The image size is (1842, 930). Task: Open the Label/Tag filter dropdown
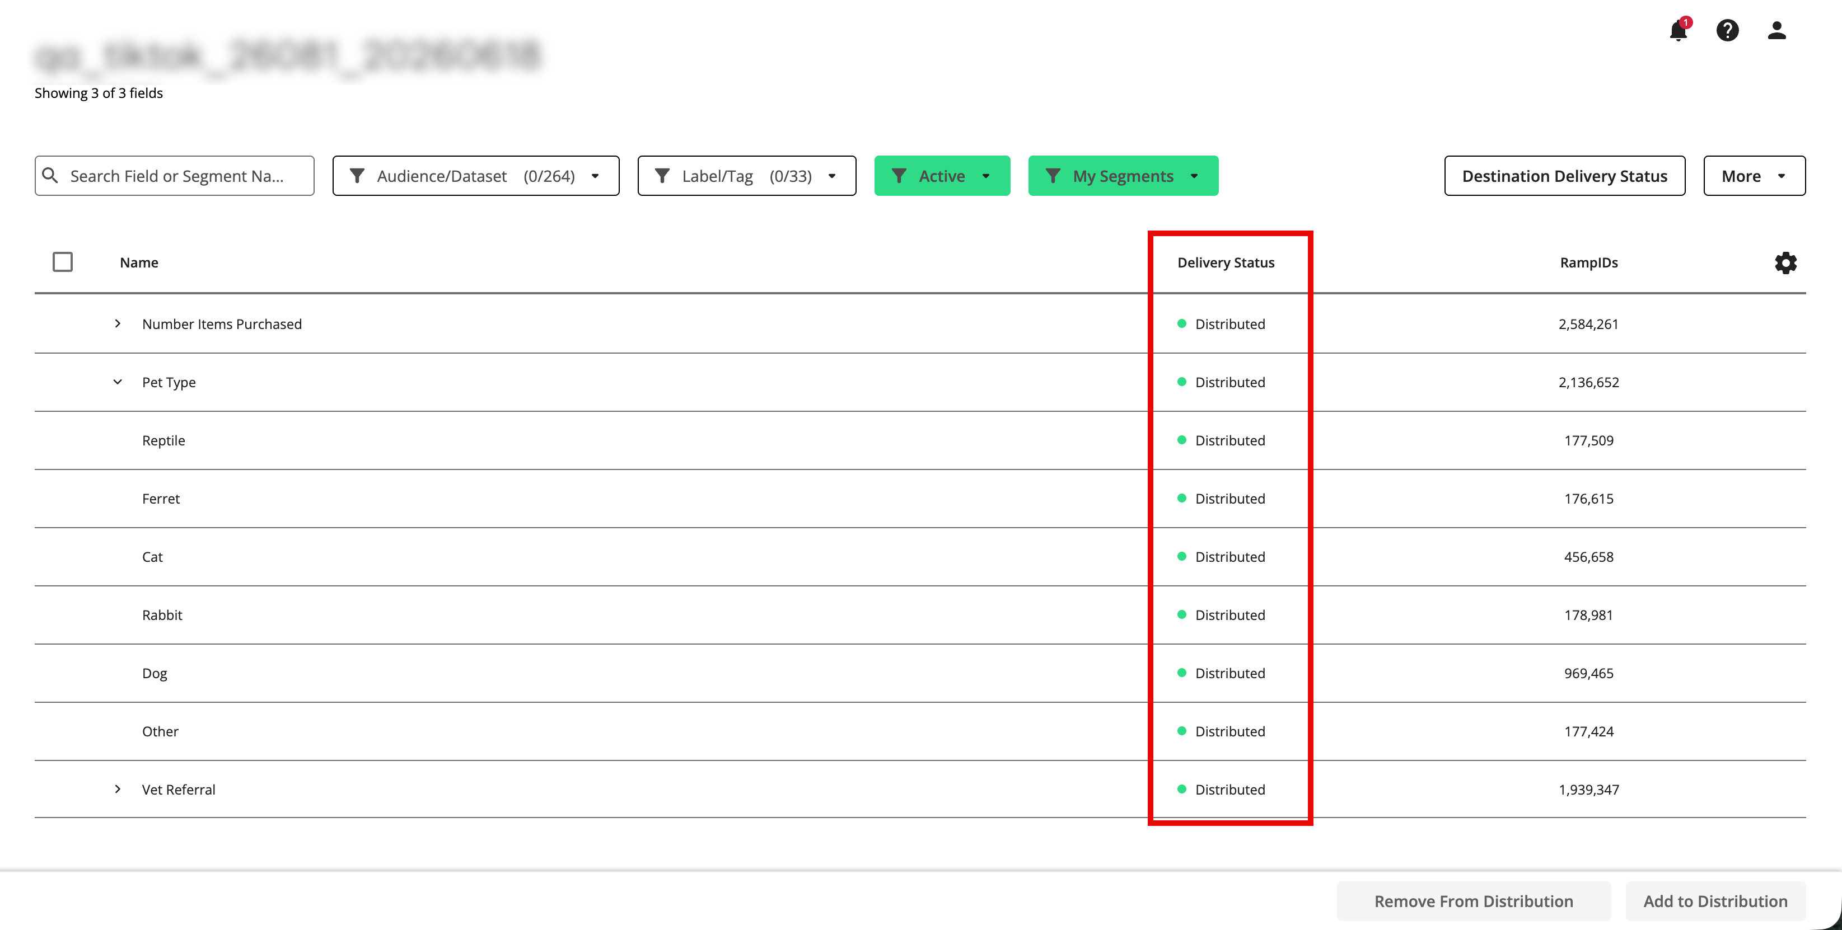pos(746,176)
